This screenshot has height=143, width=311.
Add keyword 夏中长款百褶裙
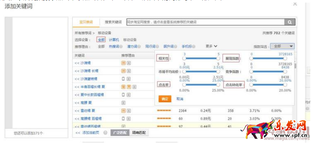(x=89, y=95)
